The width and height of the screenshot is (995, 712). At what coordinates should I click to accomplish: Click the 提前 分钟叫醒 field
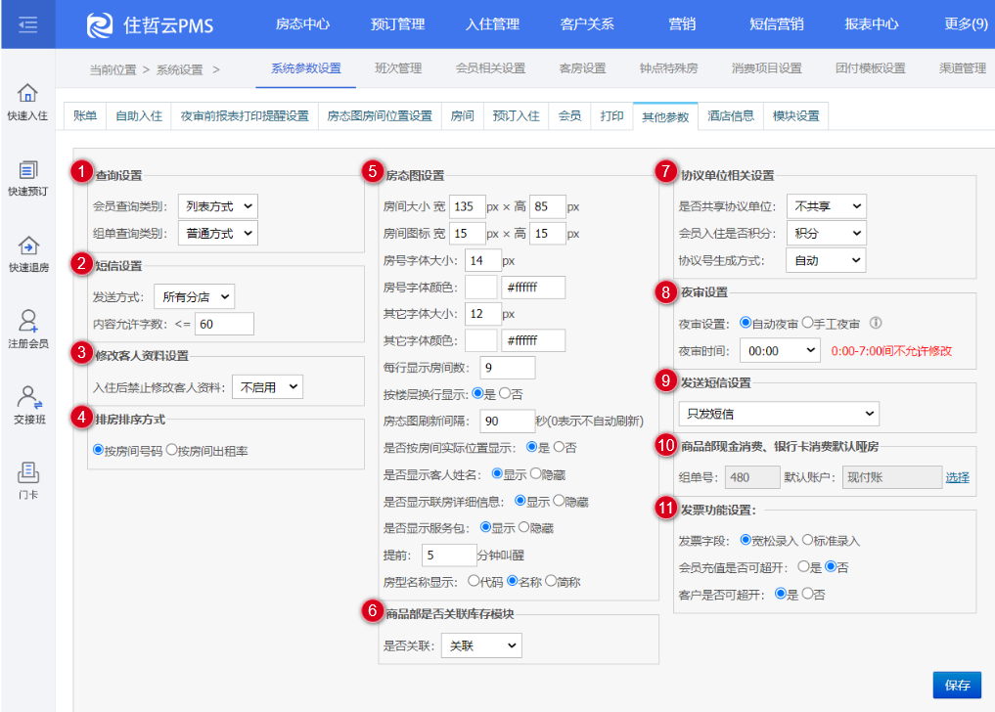coord(449,555)
